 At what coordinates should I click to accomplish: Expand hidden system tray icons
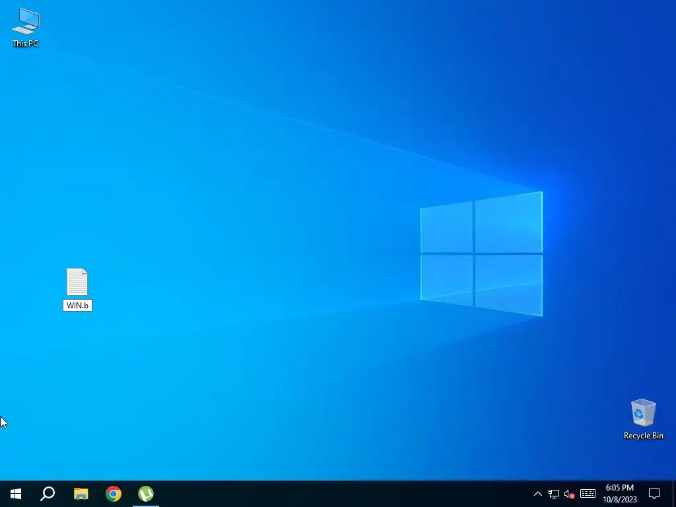point(537,494)
